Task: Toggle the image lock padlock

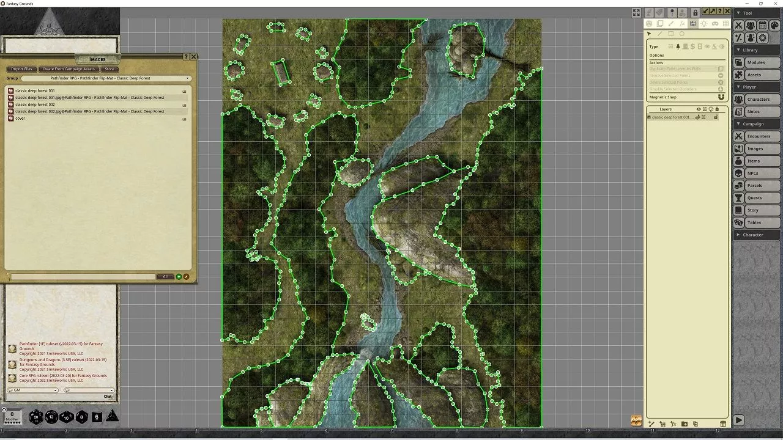Action: click(x=696, y=12)
